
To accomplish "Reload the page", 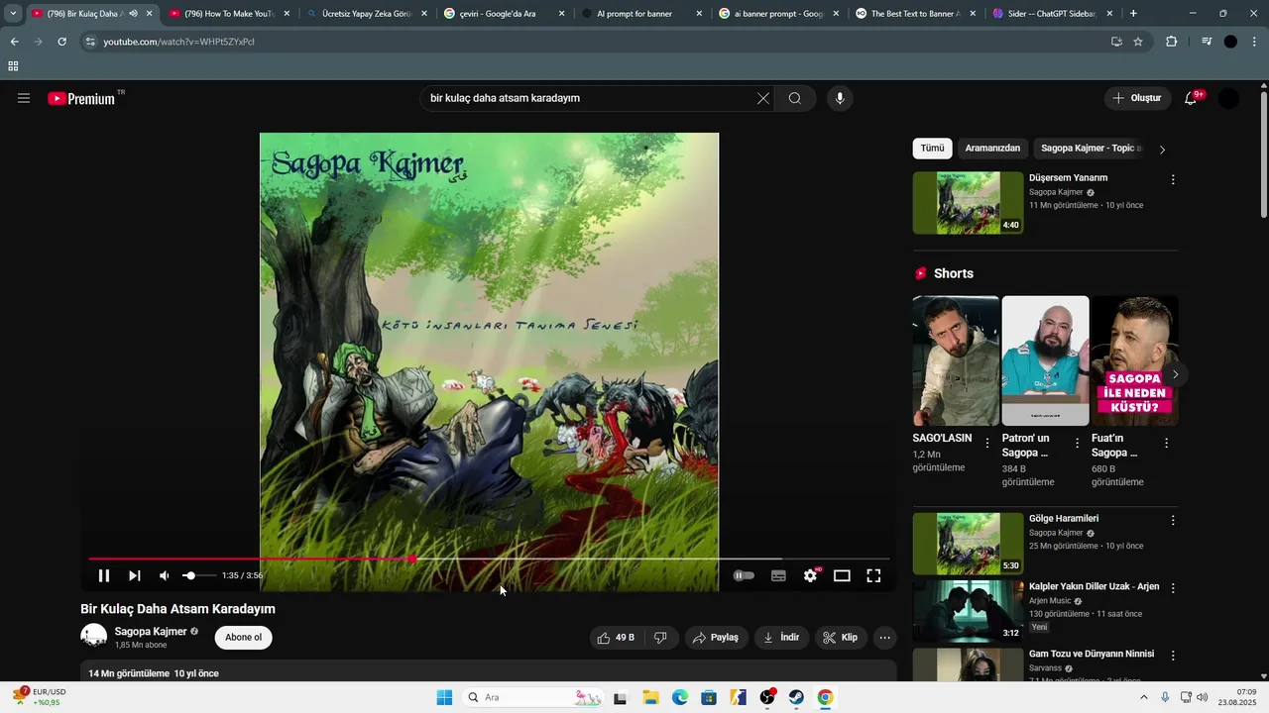I will point(61,42).
